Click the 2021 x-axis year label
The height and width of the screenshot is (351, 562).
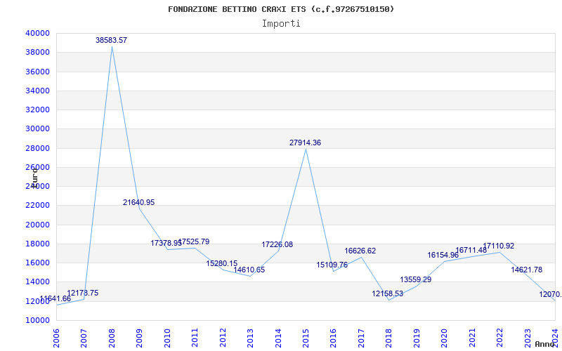pyautogui.click(x=472, y=338)
